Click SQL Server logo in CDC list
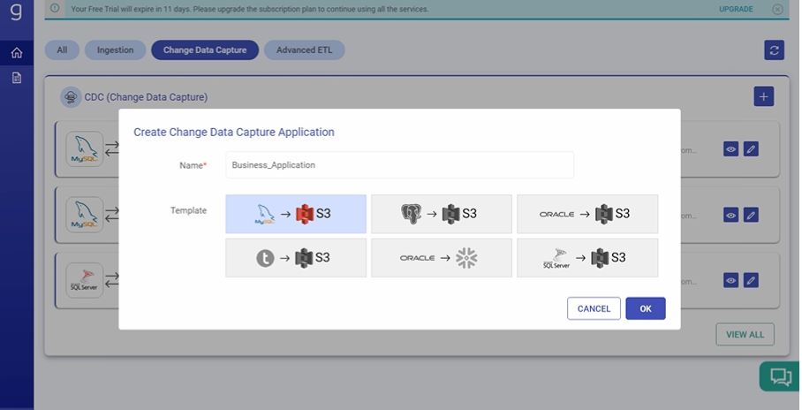The height and width of the screenshot is (410, 802). pyautogui.click(x=85, y=280)
